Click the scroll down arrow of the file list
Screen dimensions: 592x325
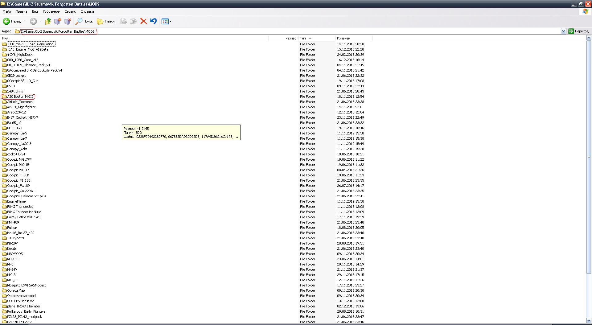point(589,320)
